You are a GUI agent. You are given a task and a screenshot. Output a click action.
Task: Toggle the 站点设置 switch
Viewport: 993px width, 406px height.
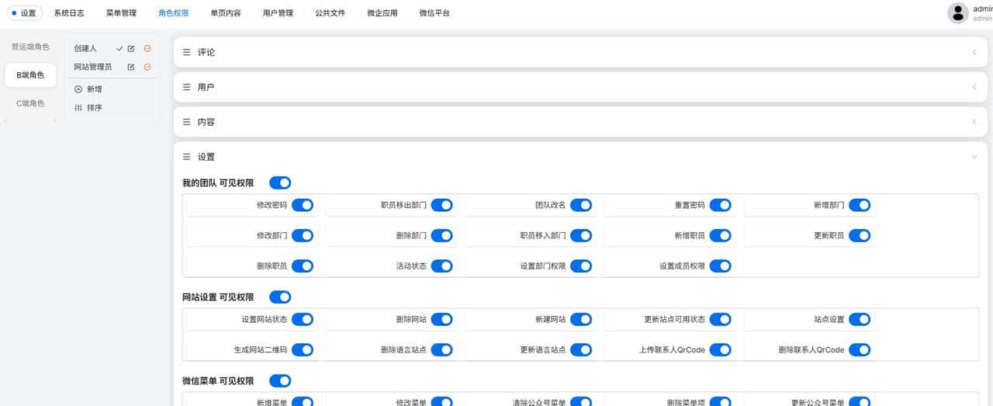[860, 319]
